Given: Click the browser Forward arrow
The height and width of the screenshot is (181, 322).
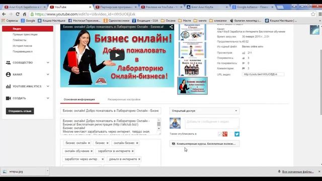Looking at the screenshot, I should point(11,14).
